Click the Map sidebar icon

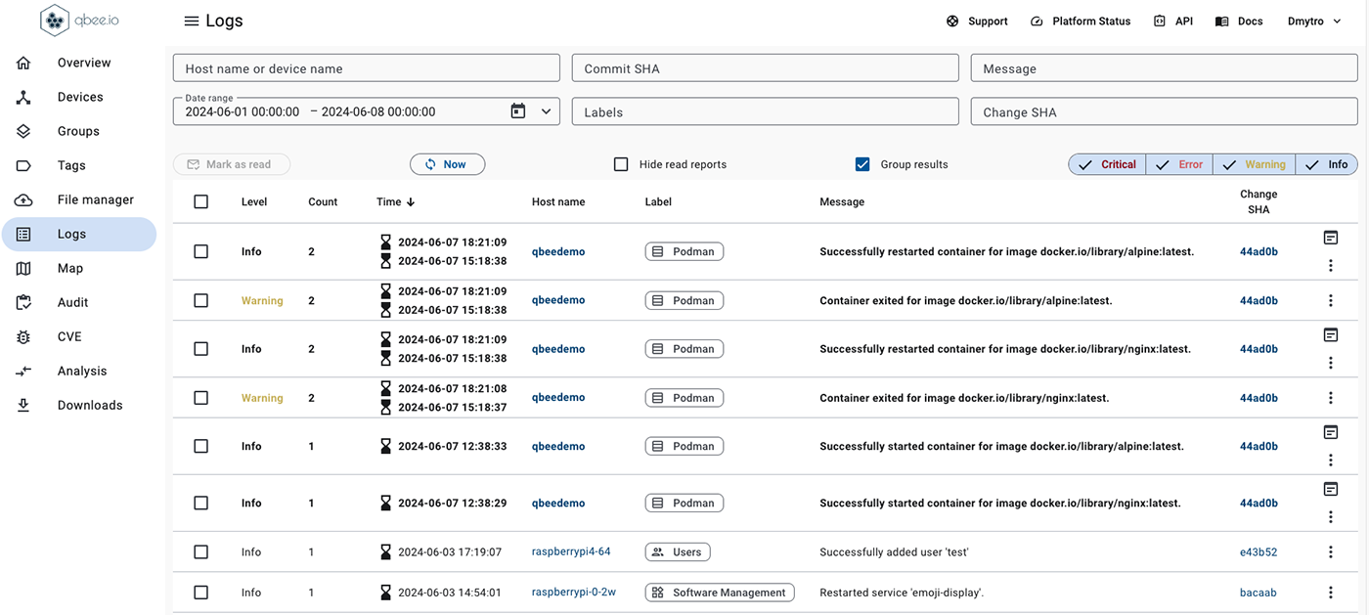(x=23, y=268)
